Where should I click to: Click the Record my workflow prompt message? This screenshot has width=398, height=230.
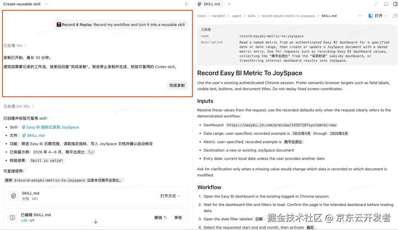tap(121, 25)
